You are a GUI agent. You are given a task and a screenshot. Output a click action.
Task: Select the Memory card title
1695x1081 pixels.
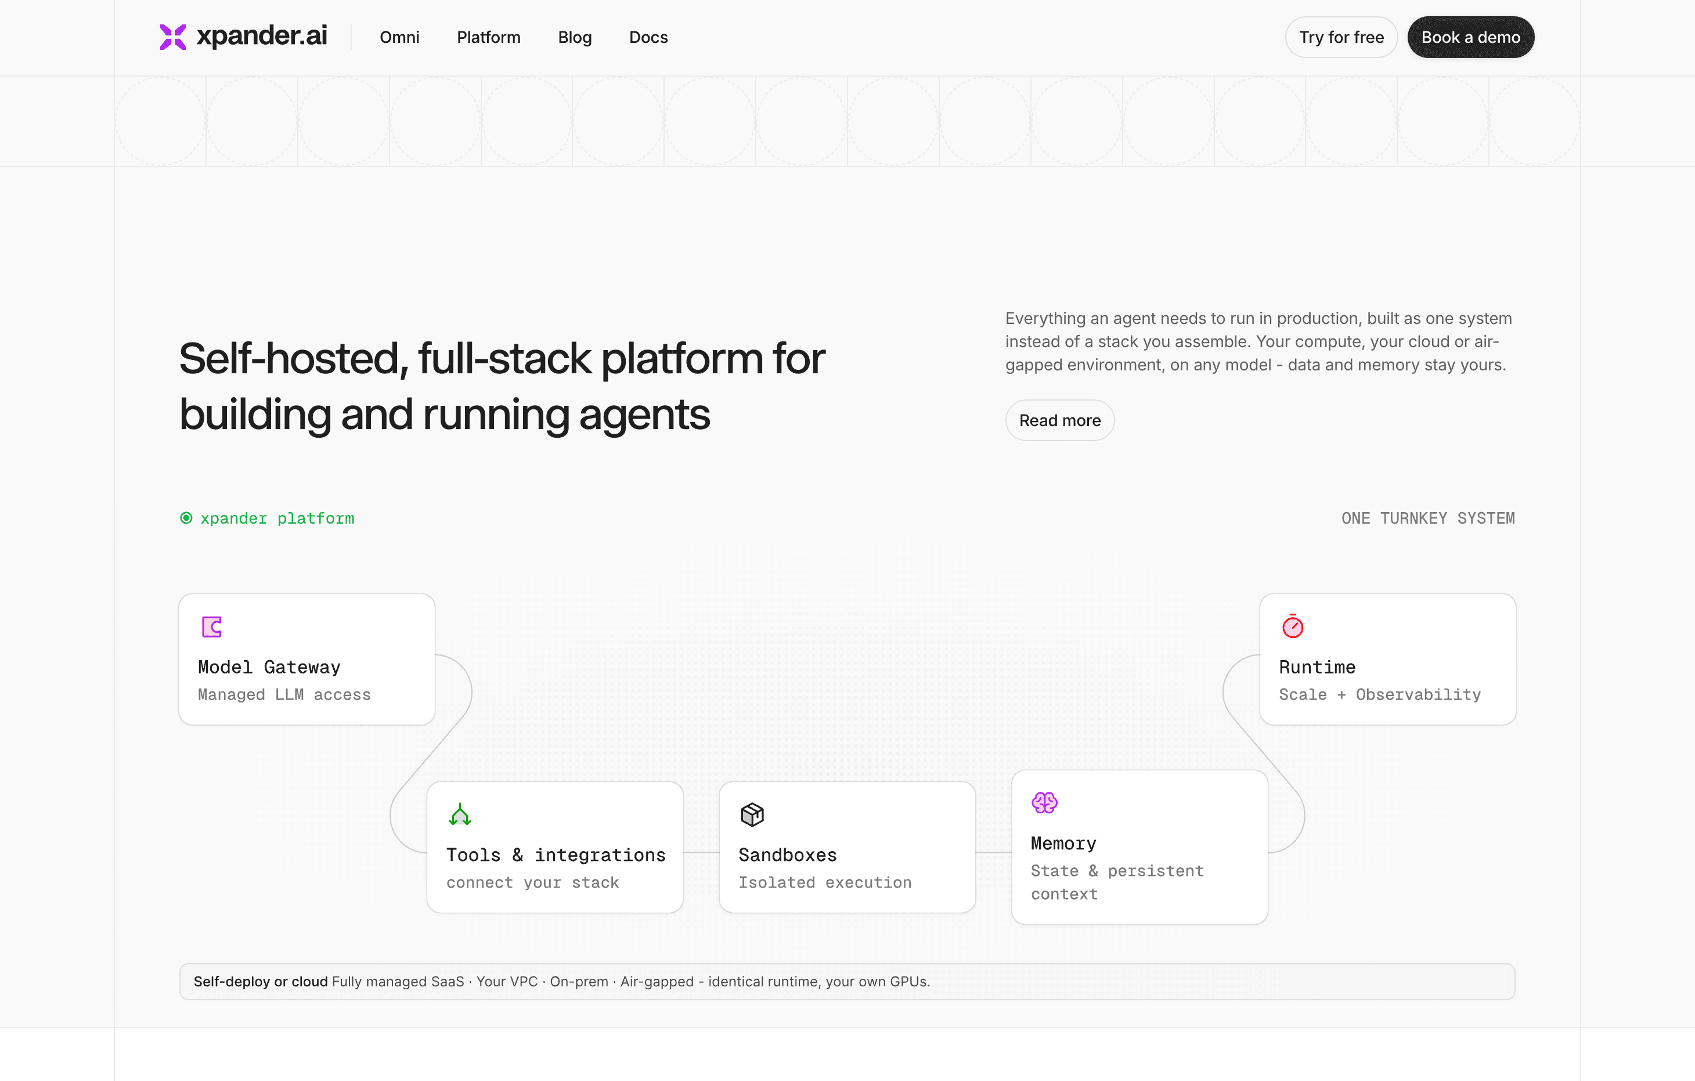(x=1063, y=843)
